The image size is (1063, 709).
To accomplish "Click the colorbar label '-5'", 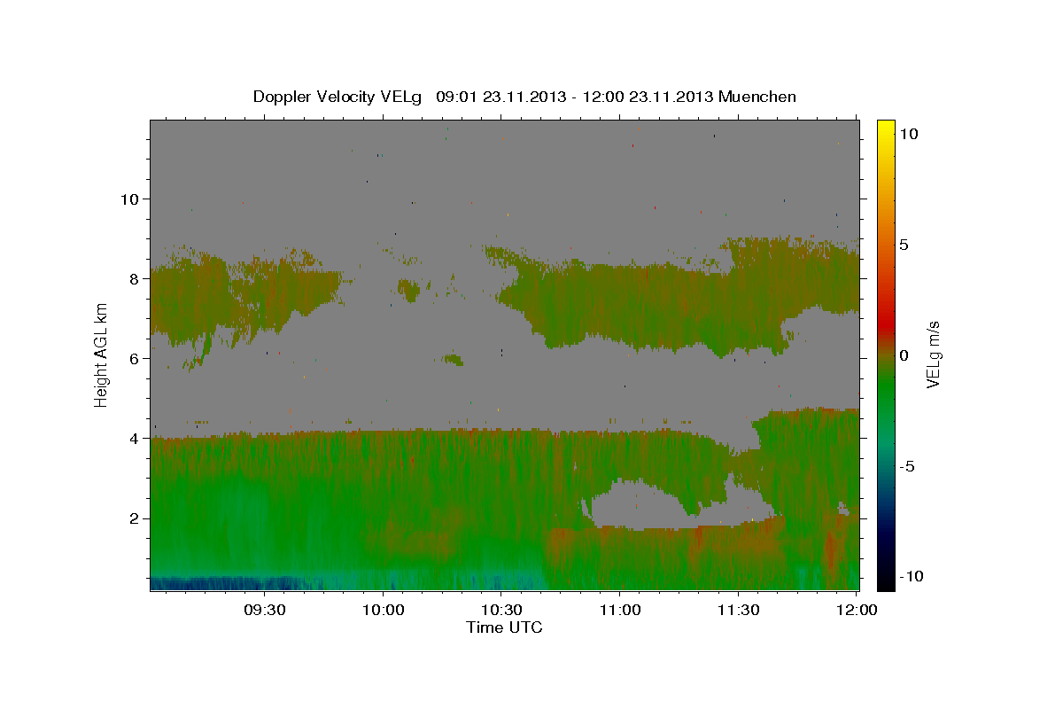I will click(906, 466).
